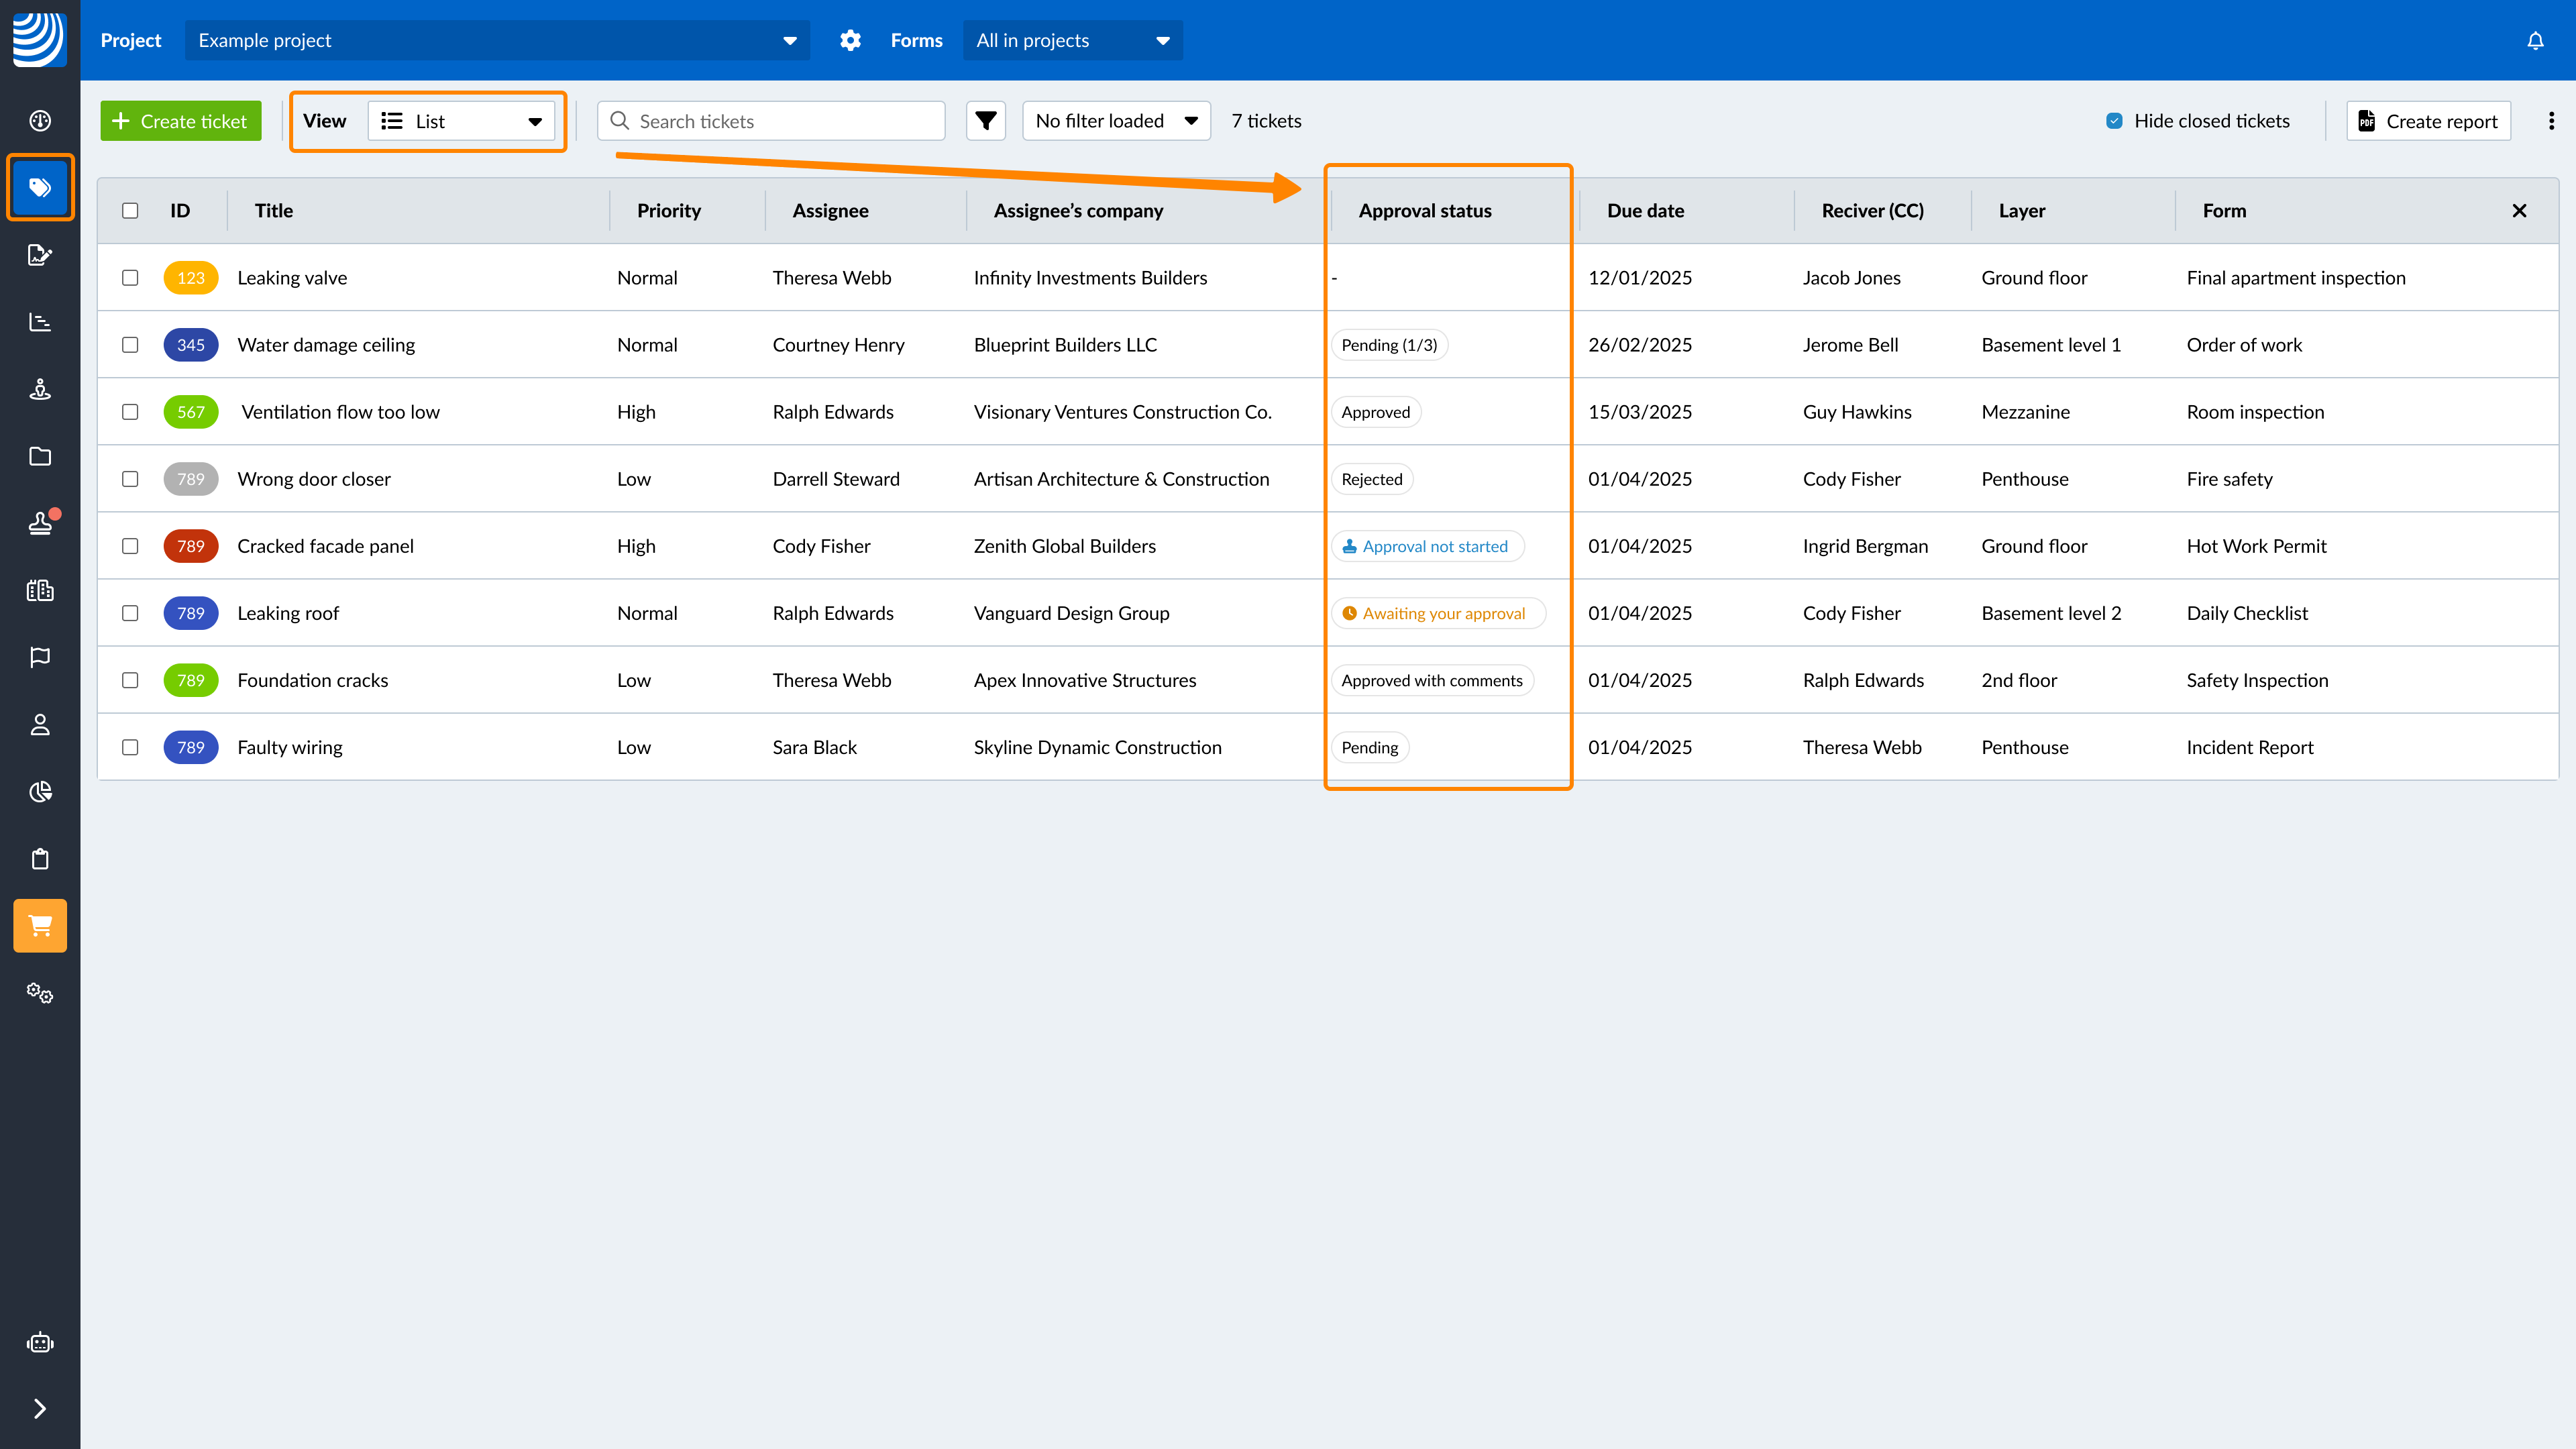Open the three-dot more options menu
The height and width of the screenshot is (1449, 2576).
(2551, 121)
